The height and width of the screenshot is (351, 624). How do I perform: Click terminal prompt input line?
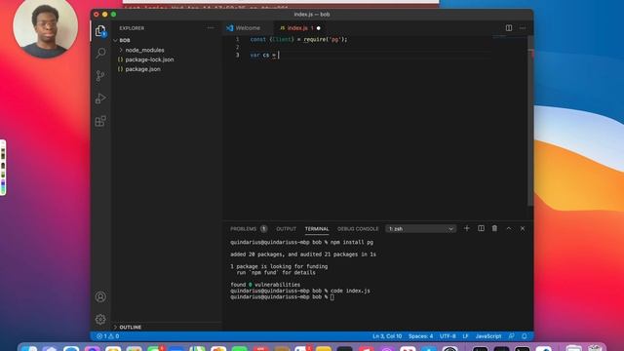pos(282,296)
